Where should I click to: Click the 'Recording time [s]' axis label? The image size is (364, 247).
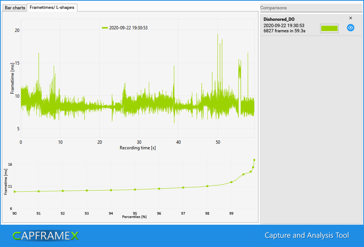pos(138,148)
